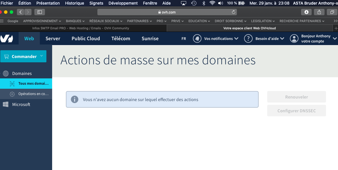The height and width of the screenshot is (170, 338).
Task: Click the help question mark icon
Action: [x=248, y=38]
